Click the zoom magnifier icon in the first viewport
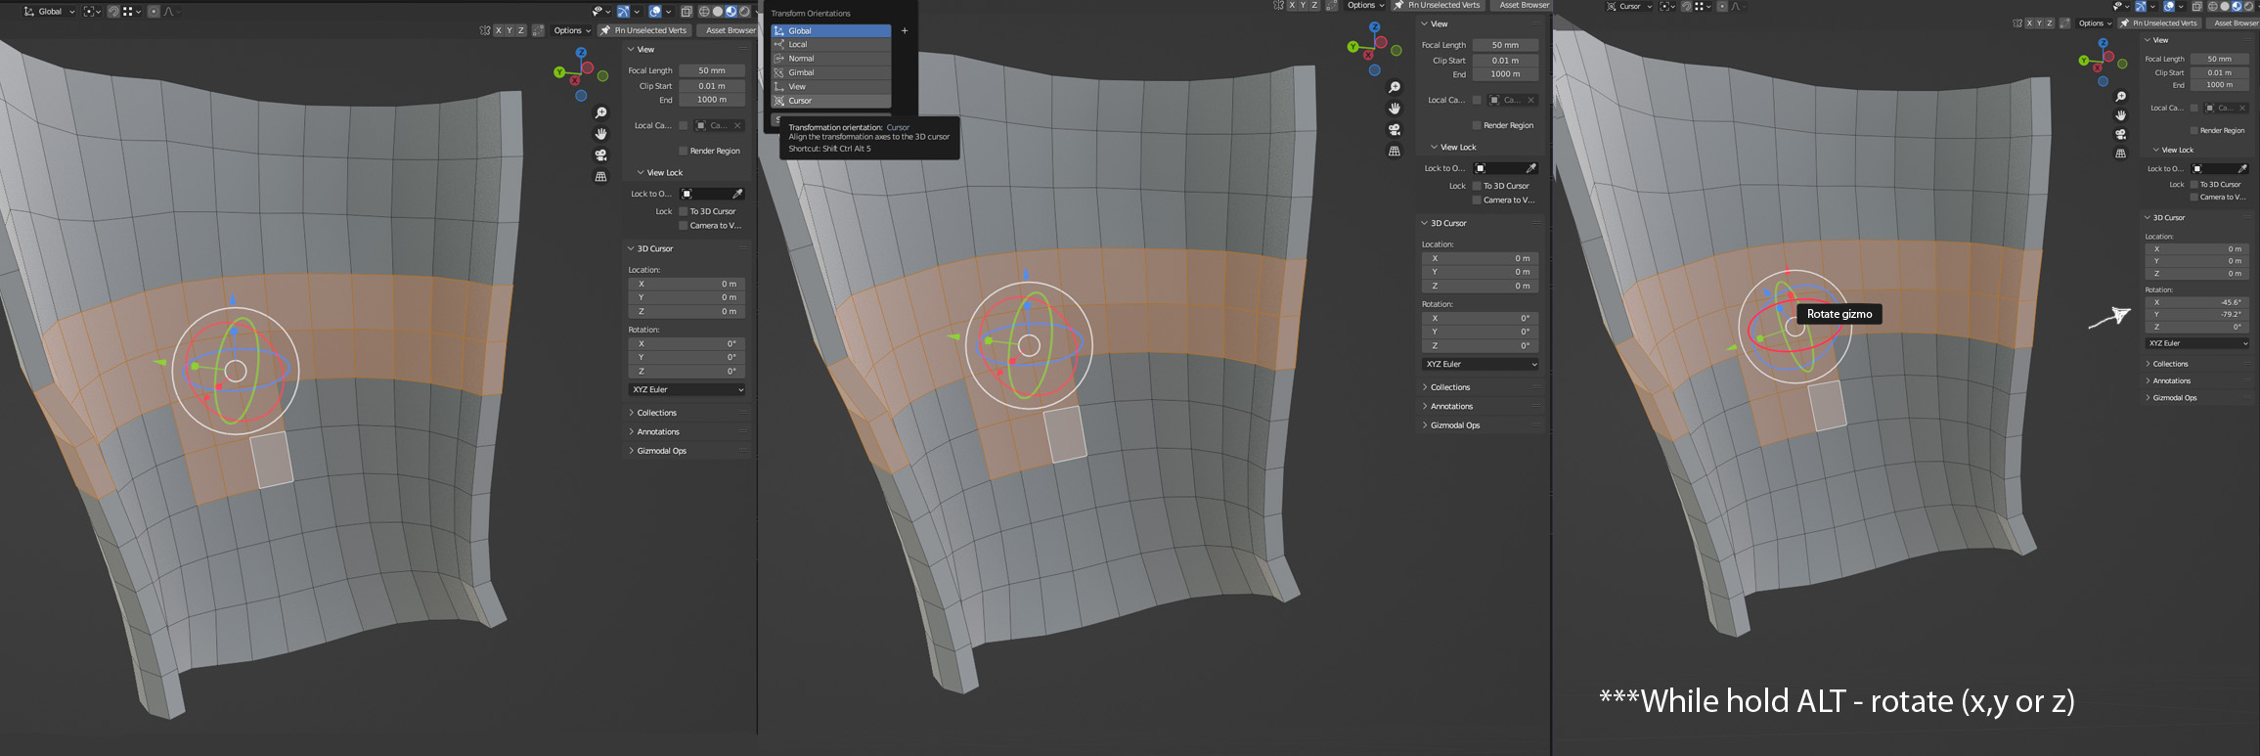The width and height of the screenshot is (2260, 756). coord(601,113)
